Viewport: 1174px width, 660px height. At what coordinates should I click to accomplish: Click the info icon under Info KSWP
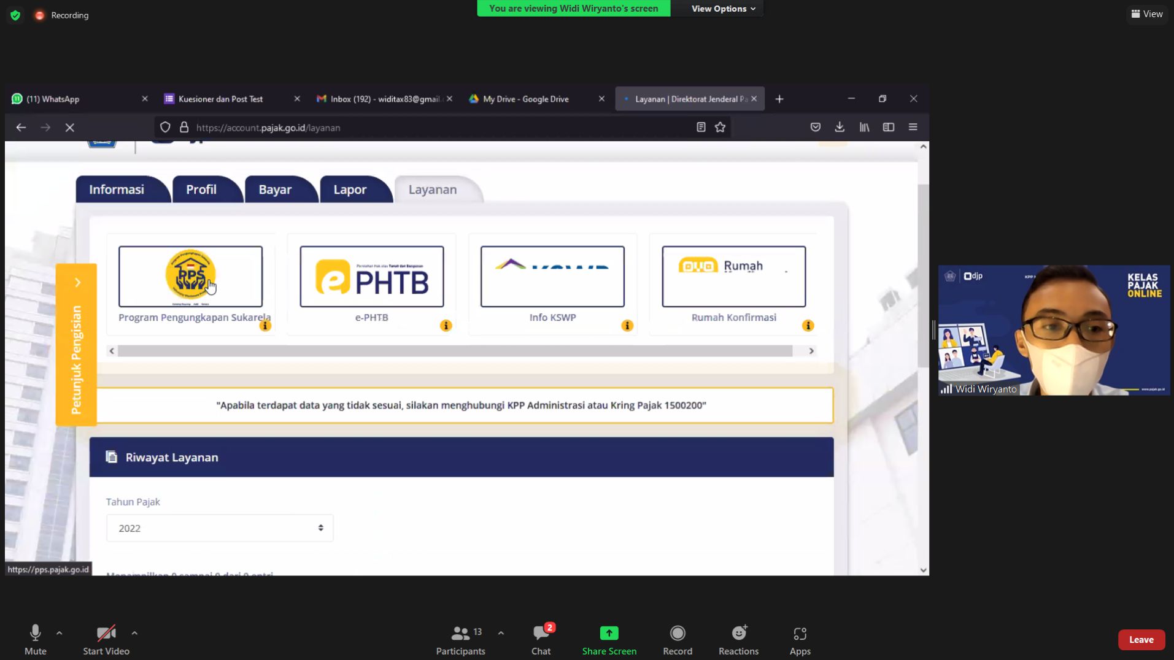627,326
